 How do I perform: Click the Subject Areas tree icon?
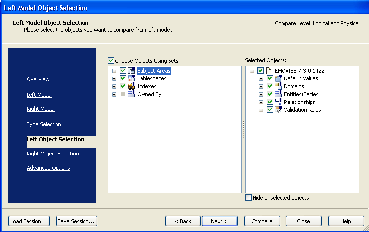pos(131,71)
